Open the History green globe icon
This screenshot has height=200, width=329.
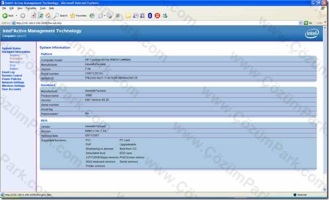coord(92,16)
